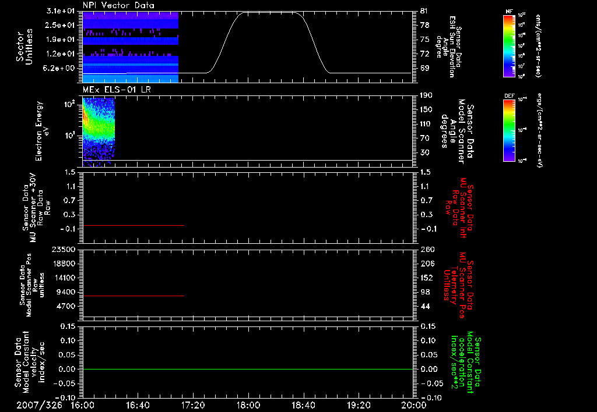Click the "70" scanner angle tick label
Viewport: 597px width, 412px height.
[x=424, y=138]
